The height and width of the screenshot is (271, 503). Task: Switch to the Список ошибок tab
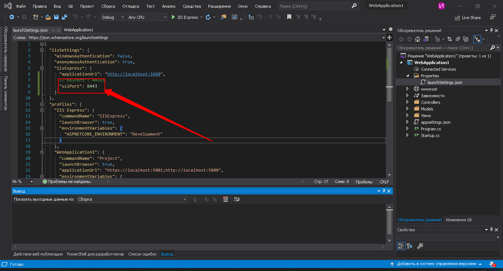point(142,254)
